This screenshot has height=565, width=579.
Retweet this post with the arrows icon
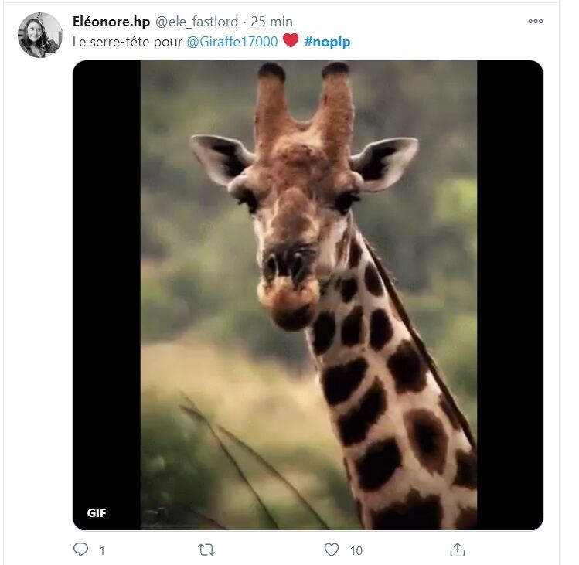click(x=206, y=550)
